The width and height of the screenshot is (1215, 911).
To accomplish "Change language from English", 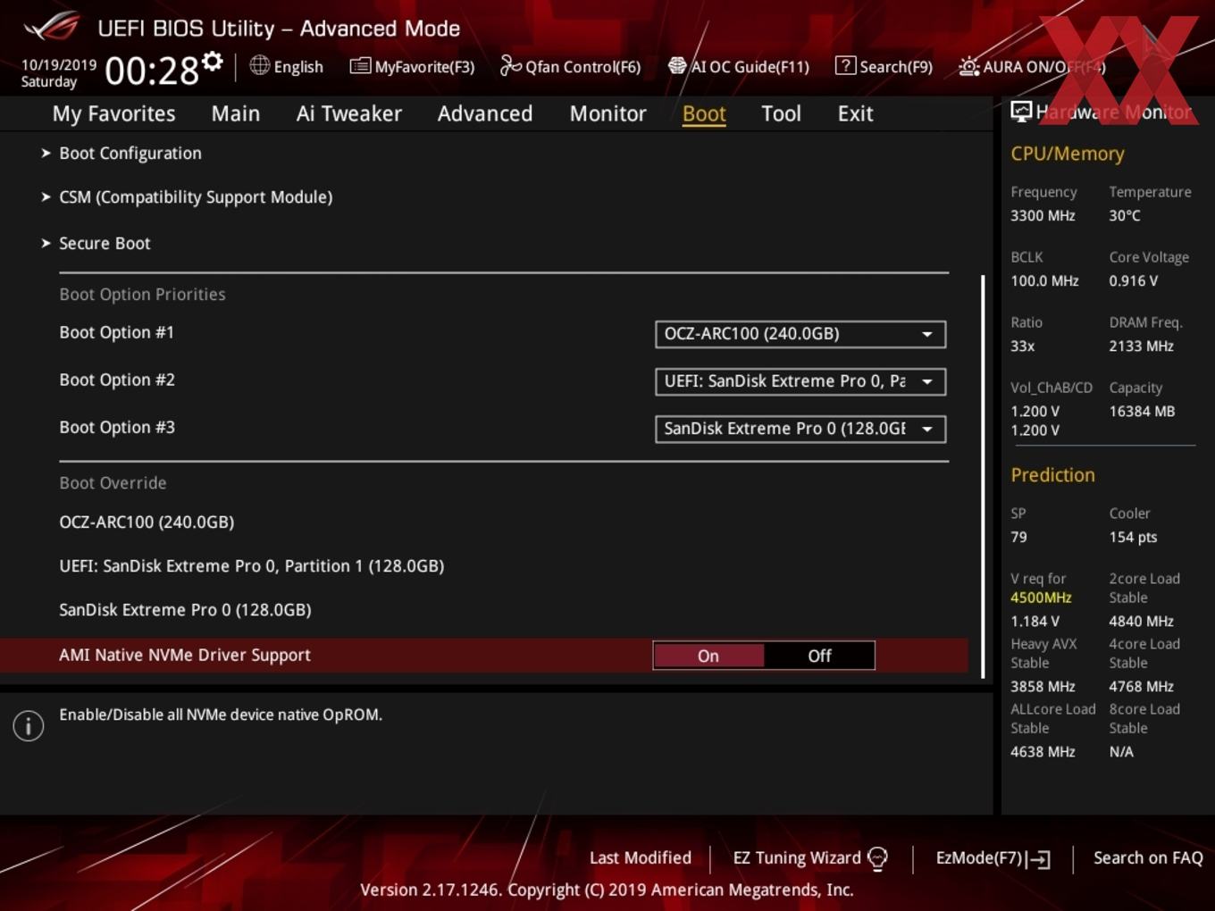I will pos(298,67).
